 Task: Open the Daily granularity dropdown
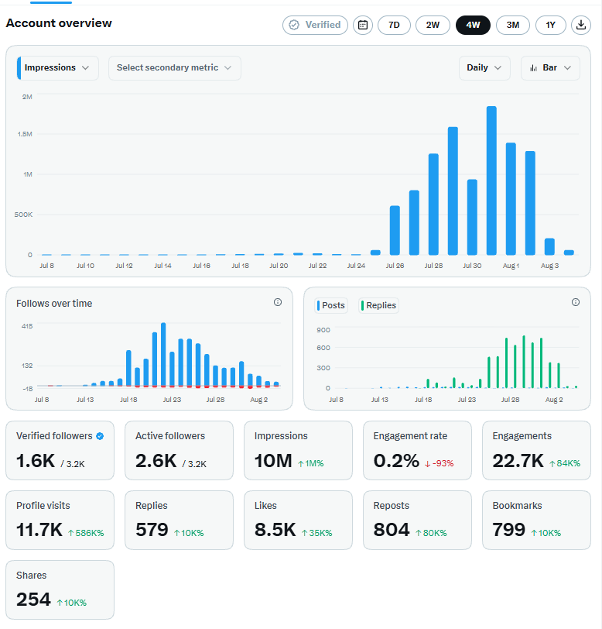click(484, 68)
